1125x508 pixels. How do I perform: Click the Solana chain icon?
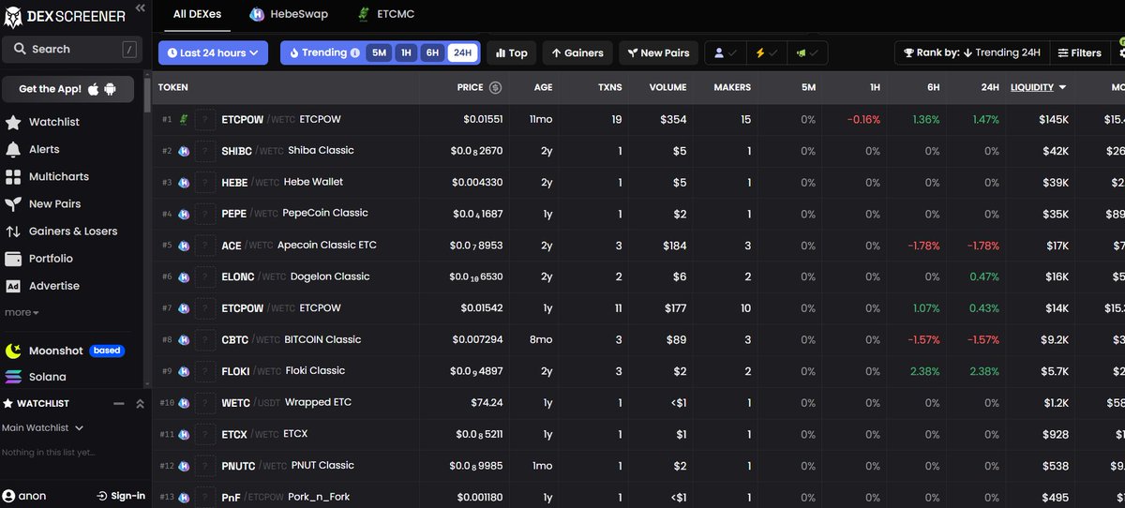tap(13, 377)
